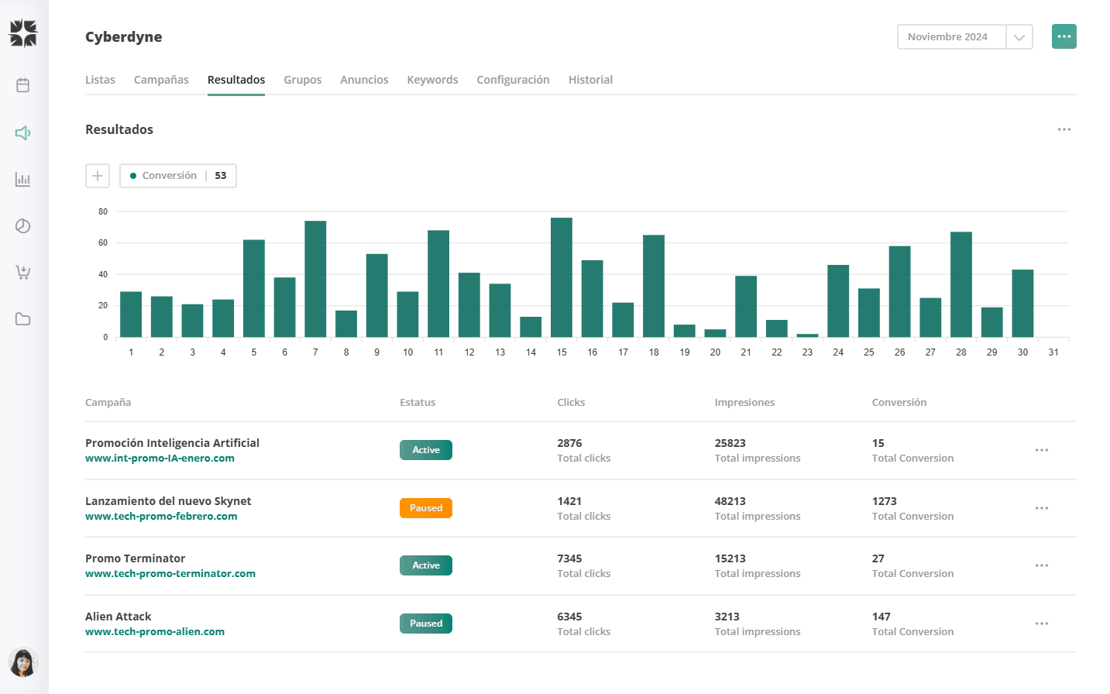Open the folder icon in the sidebar
Viewport: 1110px width, 694px height.
[x=22, y=318]
